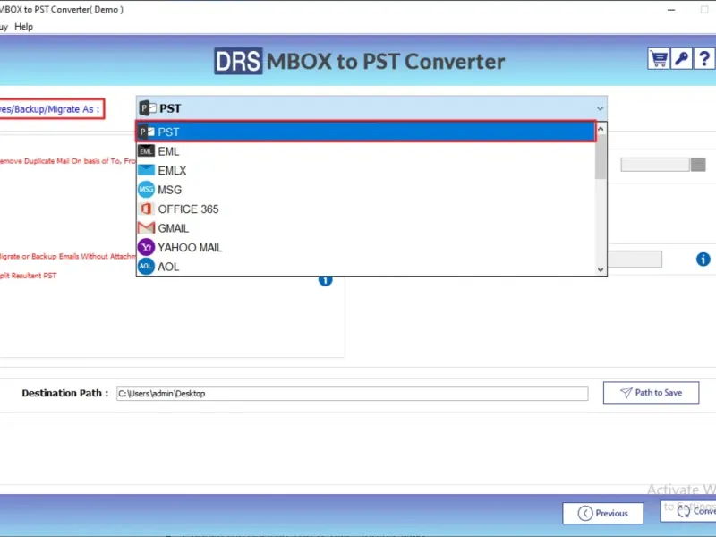Select GMAIL from the list
716x537 pixels.
click(x=366, y=228)
